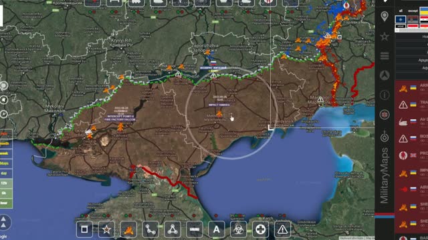Select the NATO flag filter
The image size is (428, 240).
(401, 19)
